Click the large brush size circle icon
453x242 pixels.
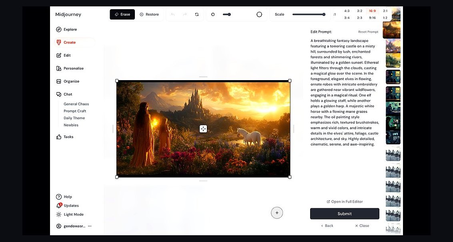259,14
